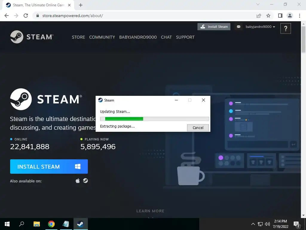Click the '5,895,496' playing now count

point(98,147)
